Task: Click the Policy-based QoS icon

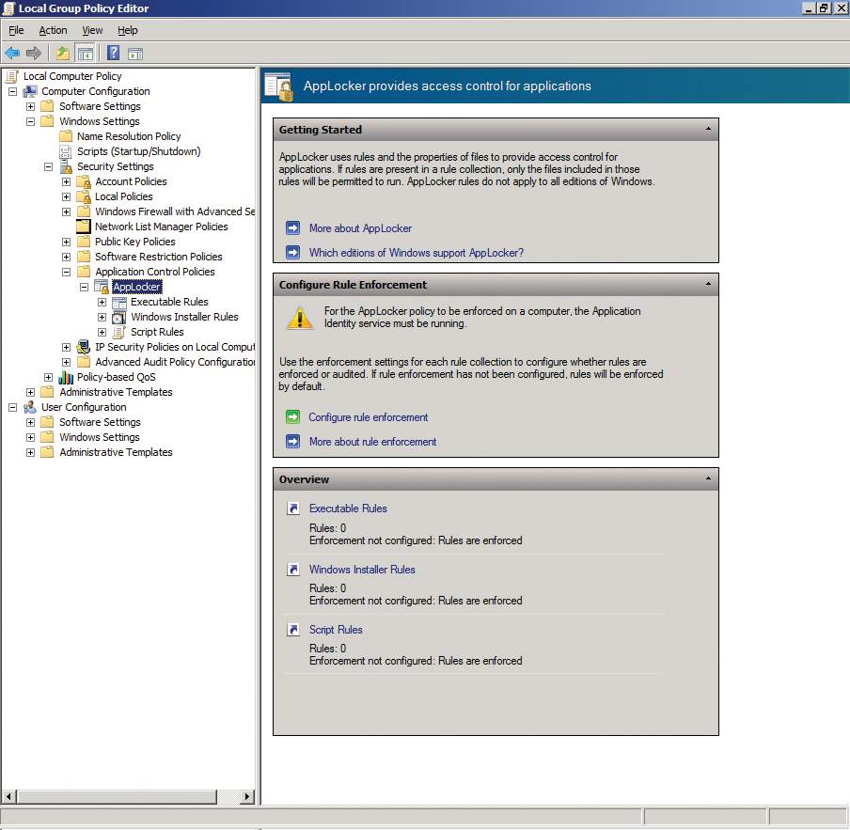Action: (x=65, y=377)
